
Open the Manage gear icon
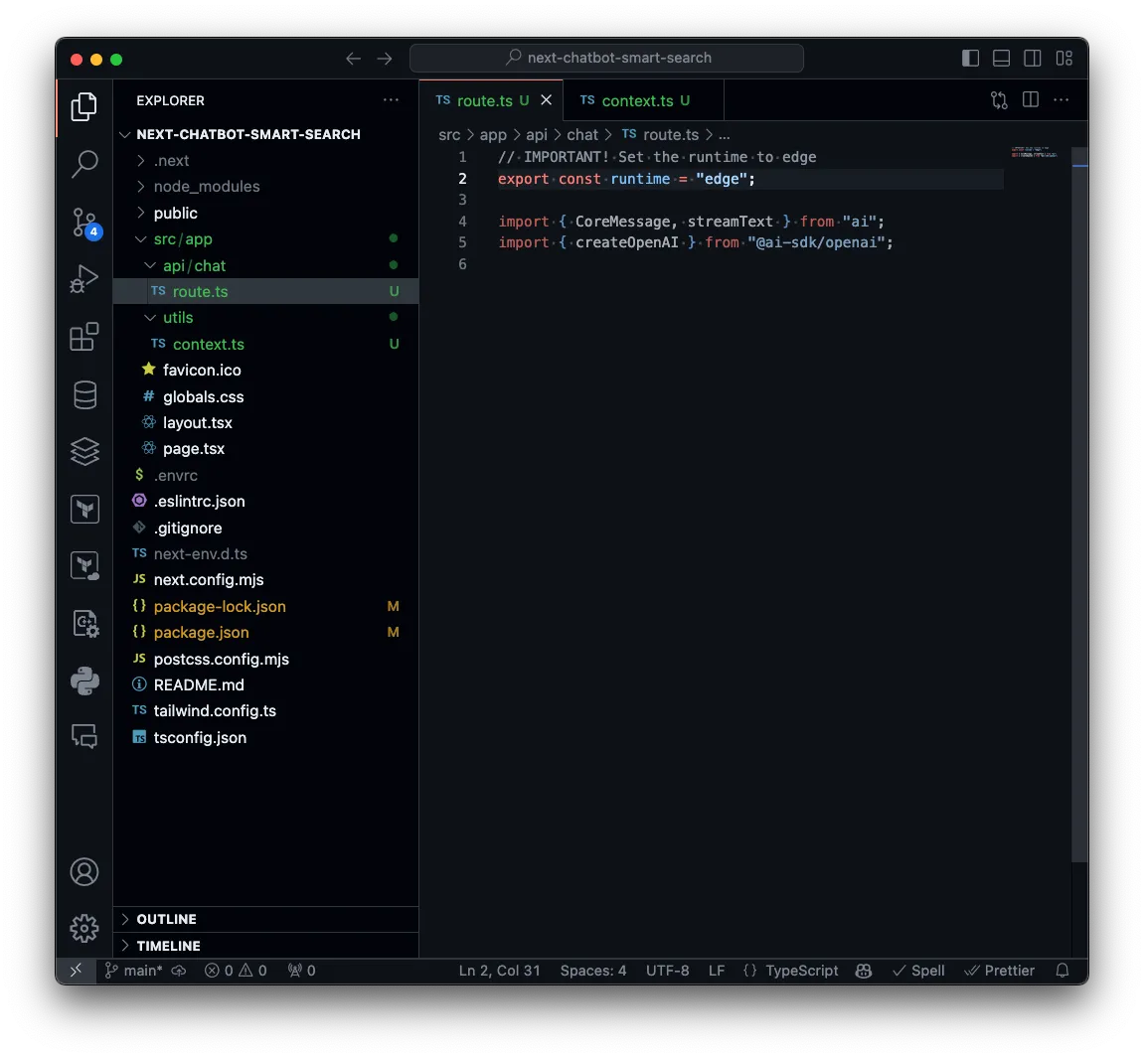click(84, 928)
